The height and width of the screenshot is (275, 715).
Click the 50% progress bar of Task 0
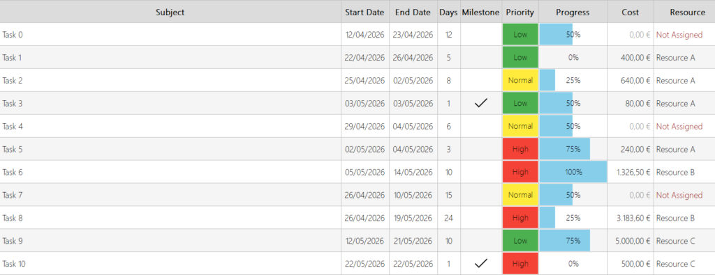coord(556,35)
